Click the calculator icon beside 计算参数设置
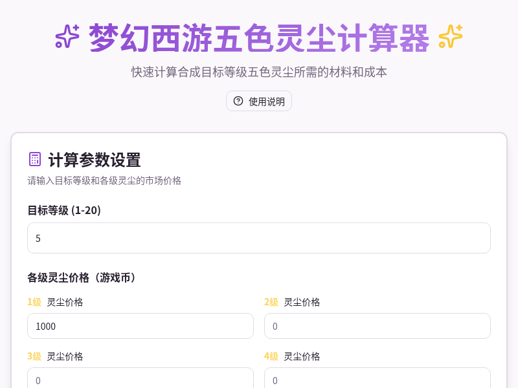The height and width of the screenshot is (388, 518). [x=35, y=159]
